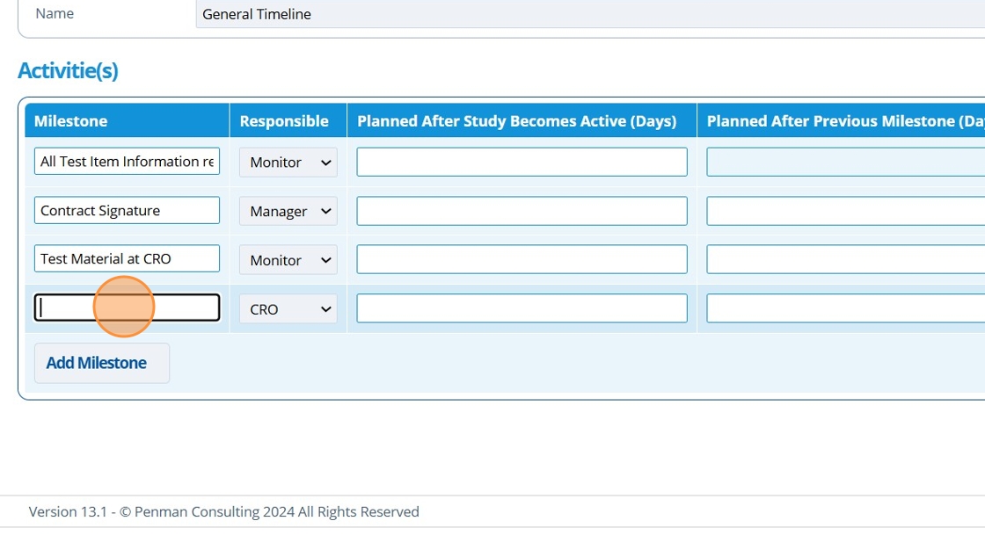Edit the Contract Signature milestone field
The image size is (985, 550).
coord(127,211)
